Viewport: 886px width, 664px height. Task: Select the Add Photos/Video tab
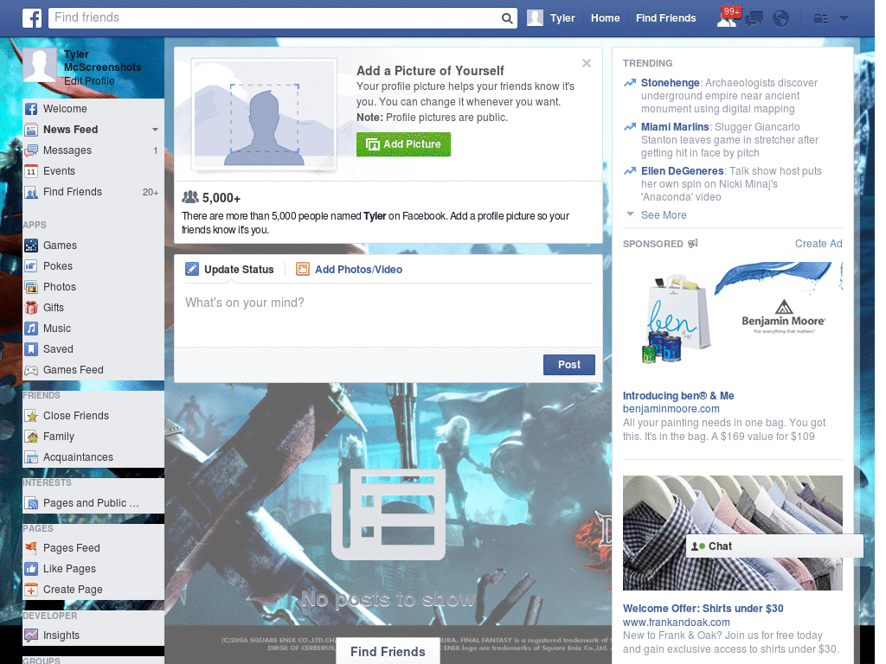pos(350,270)
